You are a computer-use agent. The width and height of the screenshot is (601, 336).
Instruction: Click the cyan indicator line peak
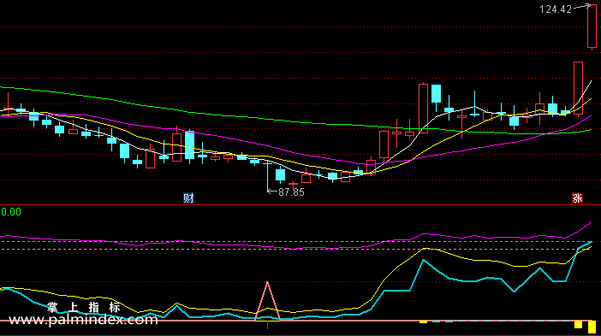coord(424,260)
